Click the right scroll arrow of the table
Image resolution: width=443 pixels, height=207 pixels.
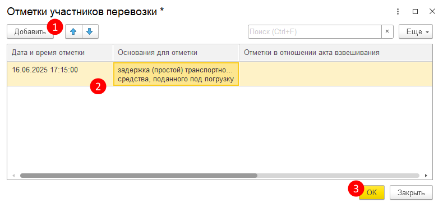(x=426, y=176)
